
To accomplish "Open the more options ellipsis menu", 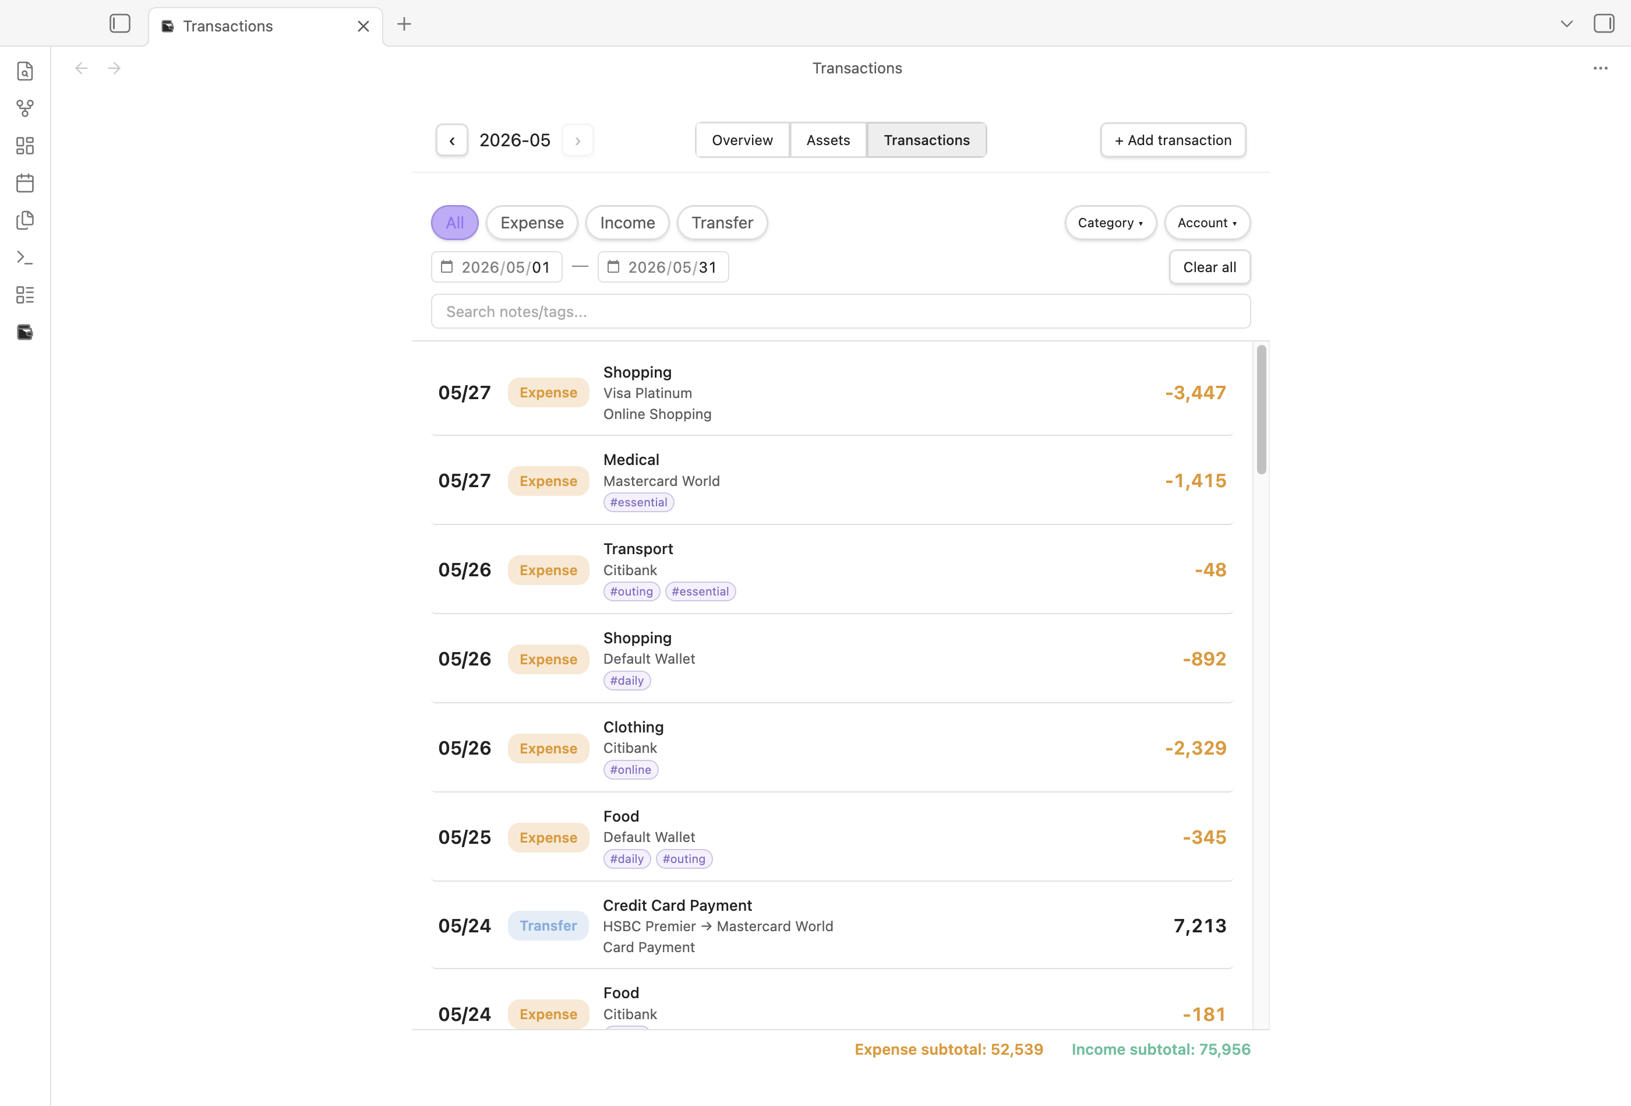I will pyautogui.click(x=1600, y=68).
